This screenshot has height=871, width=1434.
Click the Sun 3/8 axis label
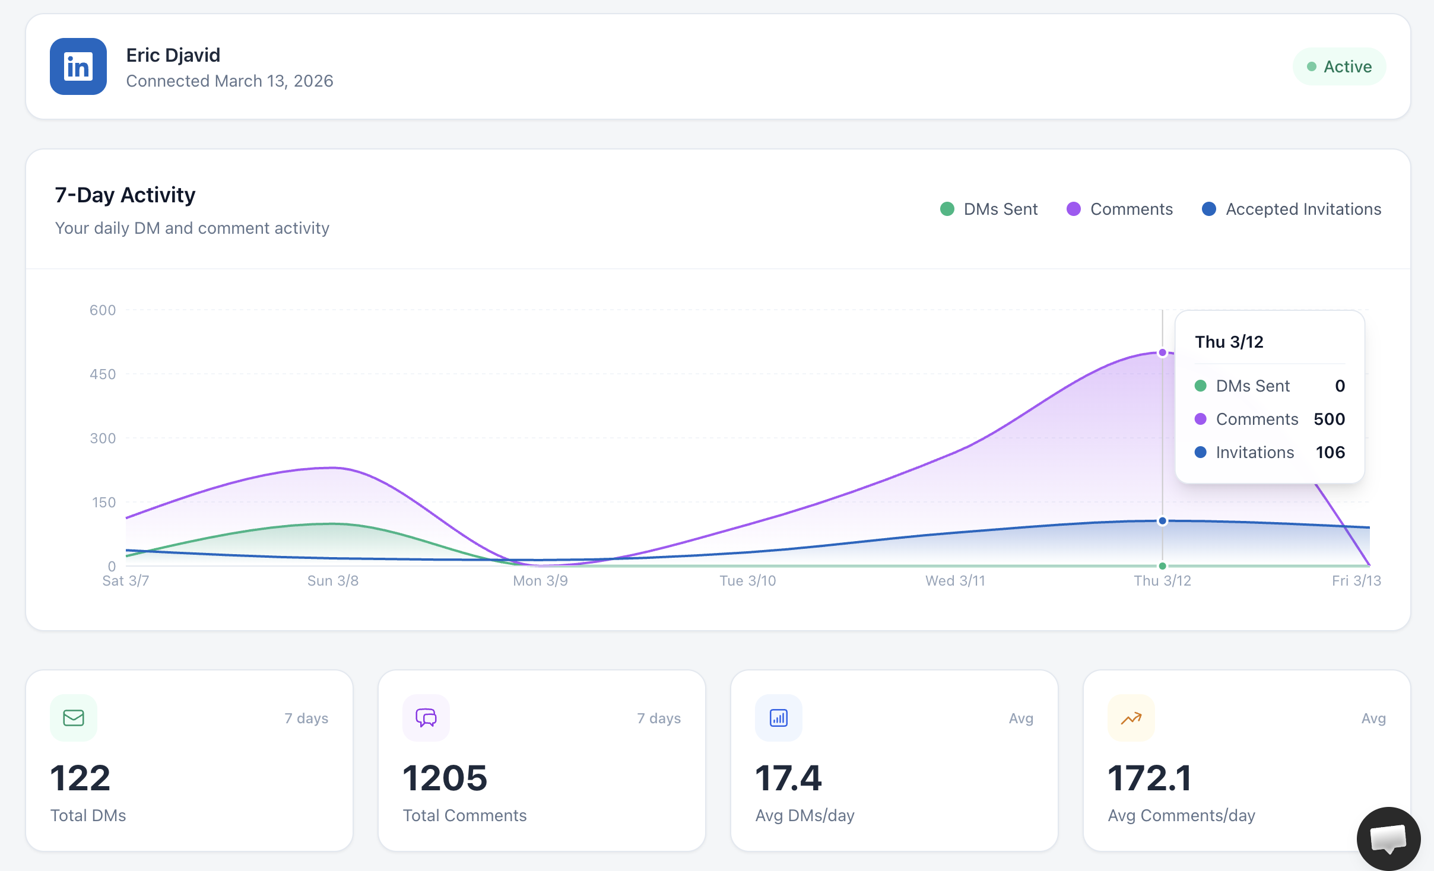pos(332,580)
